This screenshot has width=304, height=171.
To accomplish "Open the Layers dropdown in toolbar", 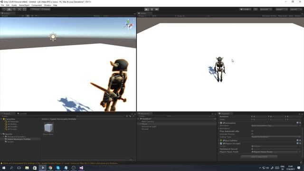I will click(281, 9).
